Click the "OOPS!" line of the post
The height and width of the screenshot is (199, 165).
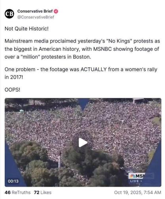click(12, 90)
